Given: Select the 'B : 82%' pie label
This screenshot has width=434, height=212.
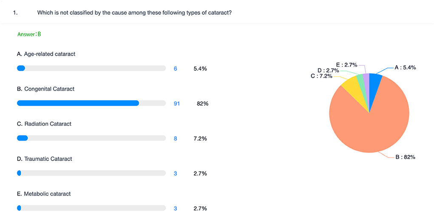Looking at the screenshot, I should 405,157.
